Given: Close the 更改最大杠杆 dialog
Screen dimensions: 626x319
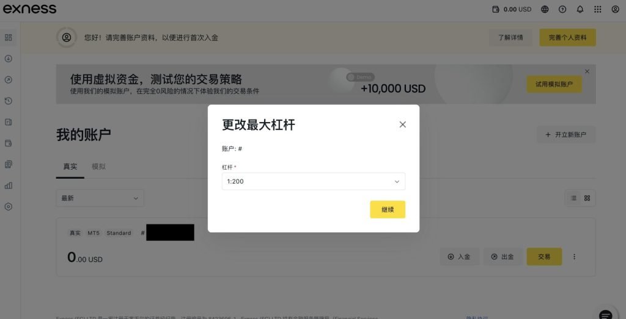Looking at the screenshot, I should coord(402,124).
